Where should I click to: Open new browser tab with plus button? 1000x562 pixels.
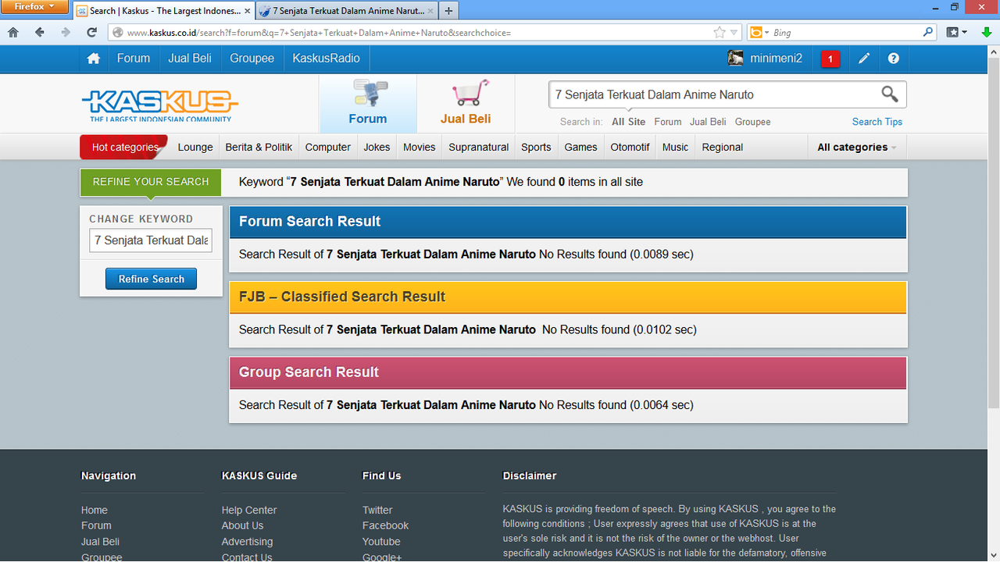pos(448,11)
